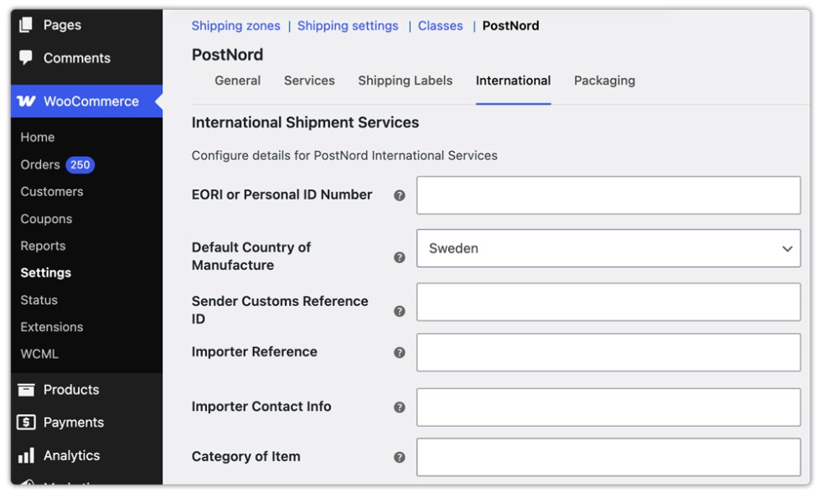Open the Extensions submenu item
This screenshot has height=493, width=821.
pyautogui.click(x=52, y=327)
